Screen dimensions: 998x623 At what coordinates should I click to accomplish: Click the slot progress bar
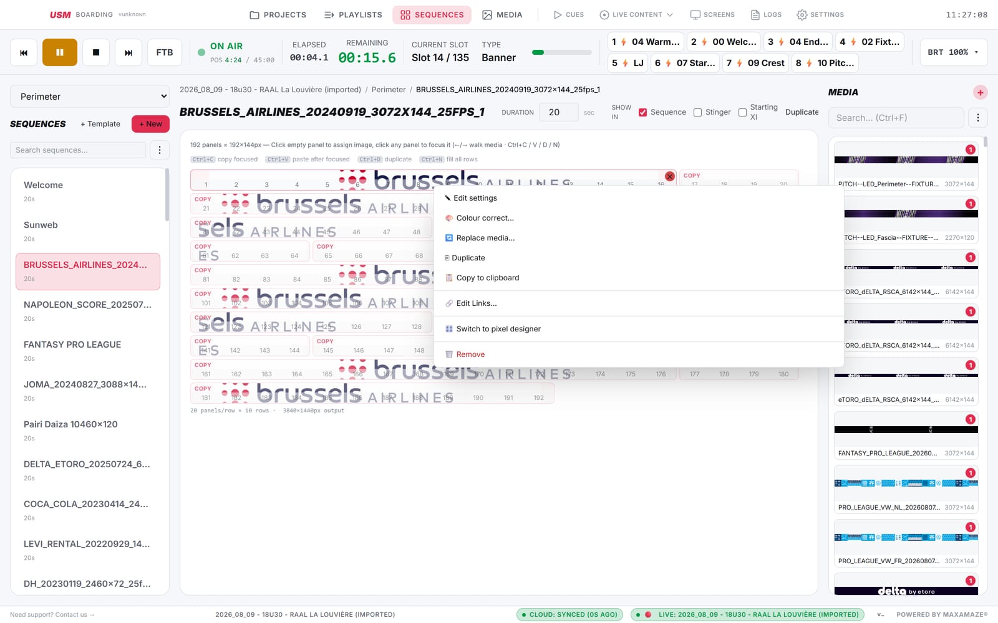[561, 52]
